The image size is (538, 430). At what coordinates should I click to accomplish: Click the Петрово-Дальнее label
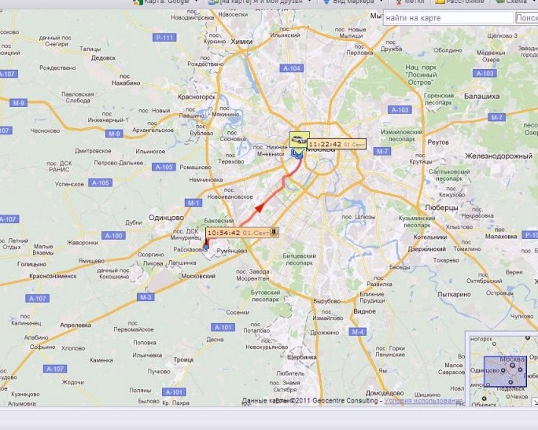click(x=118, y=163)
